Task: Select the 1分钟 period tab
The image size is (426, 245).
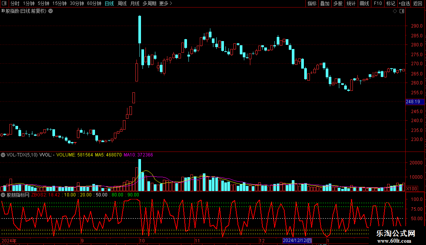Action: 29,3
